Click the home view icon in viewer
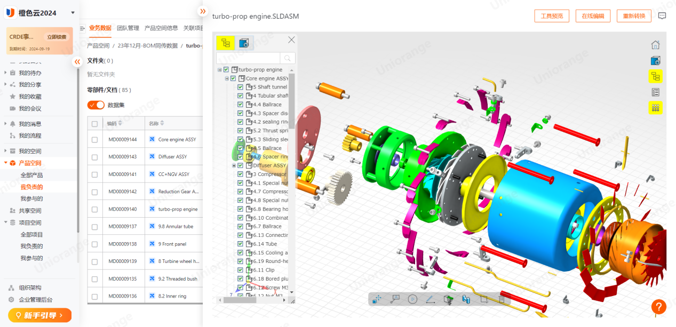Image resolution: width=676 pixels, height=327 pixels. coord(656,45)
